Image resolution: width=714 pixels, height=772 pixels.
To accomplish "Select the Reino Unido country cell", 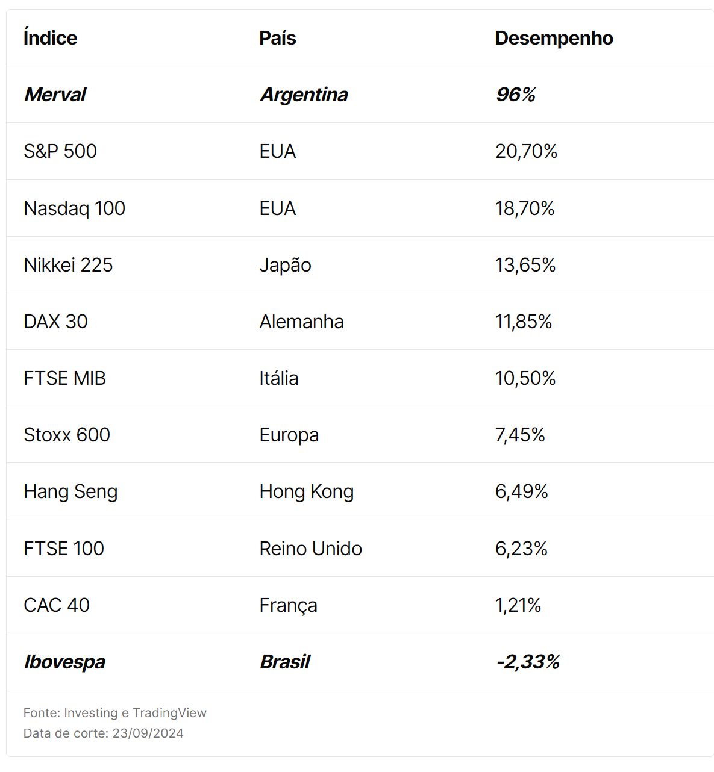I will tap(310, 549).
